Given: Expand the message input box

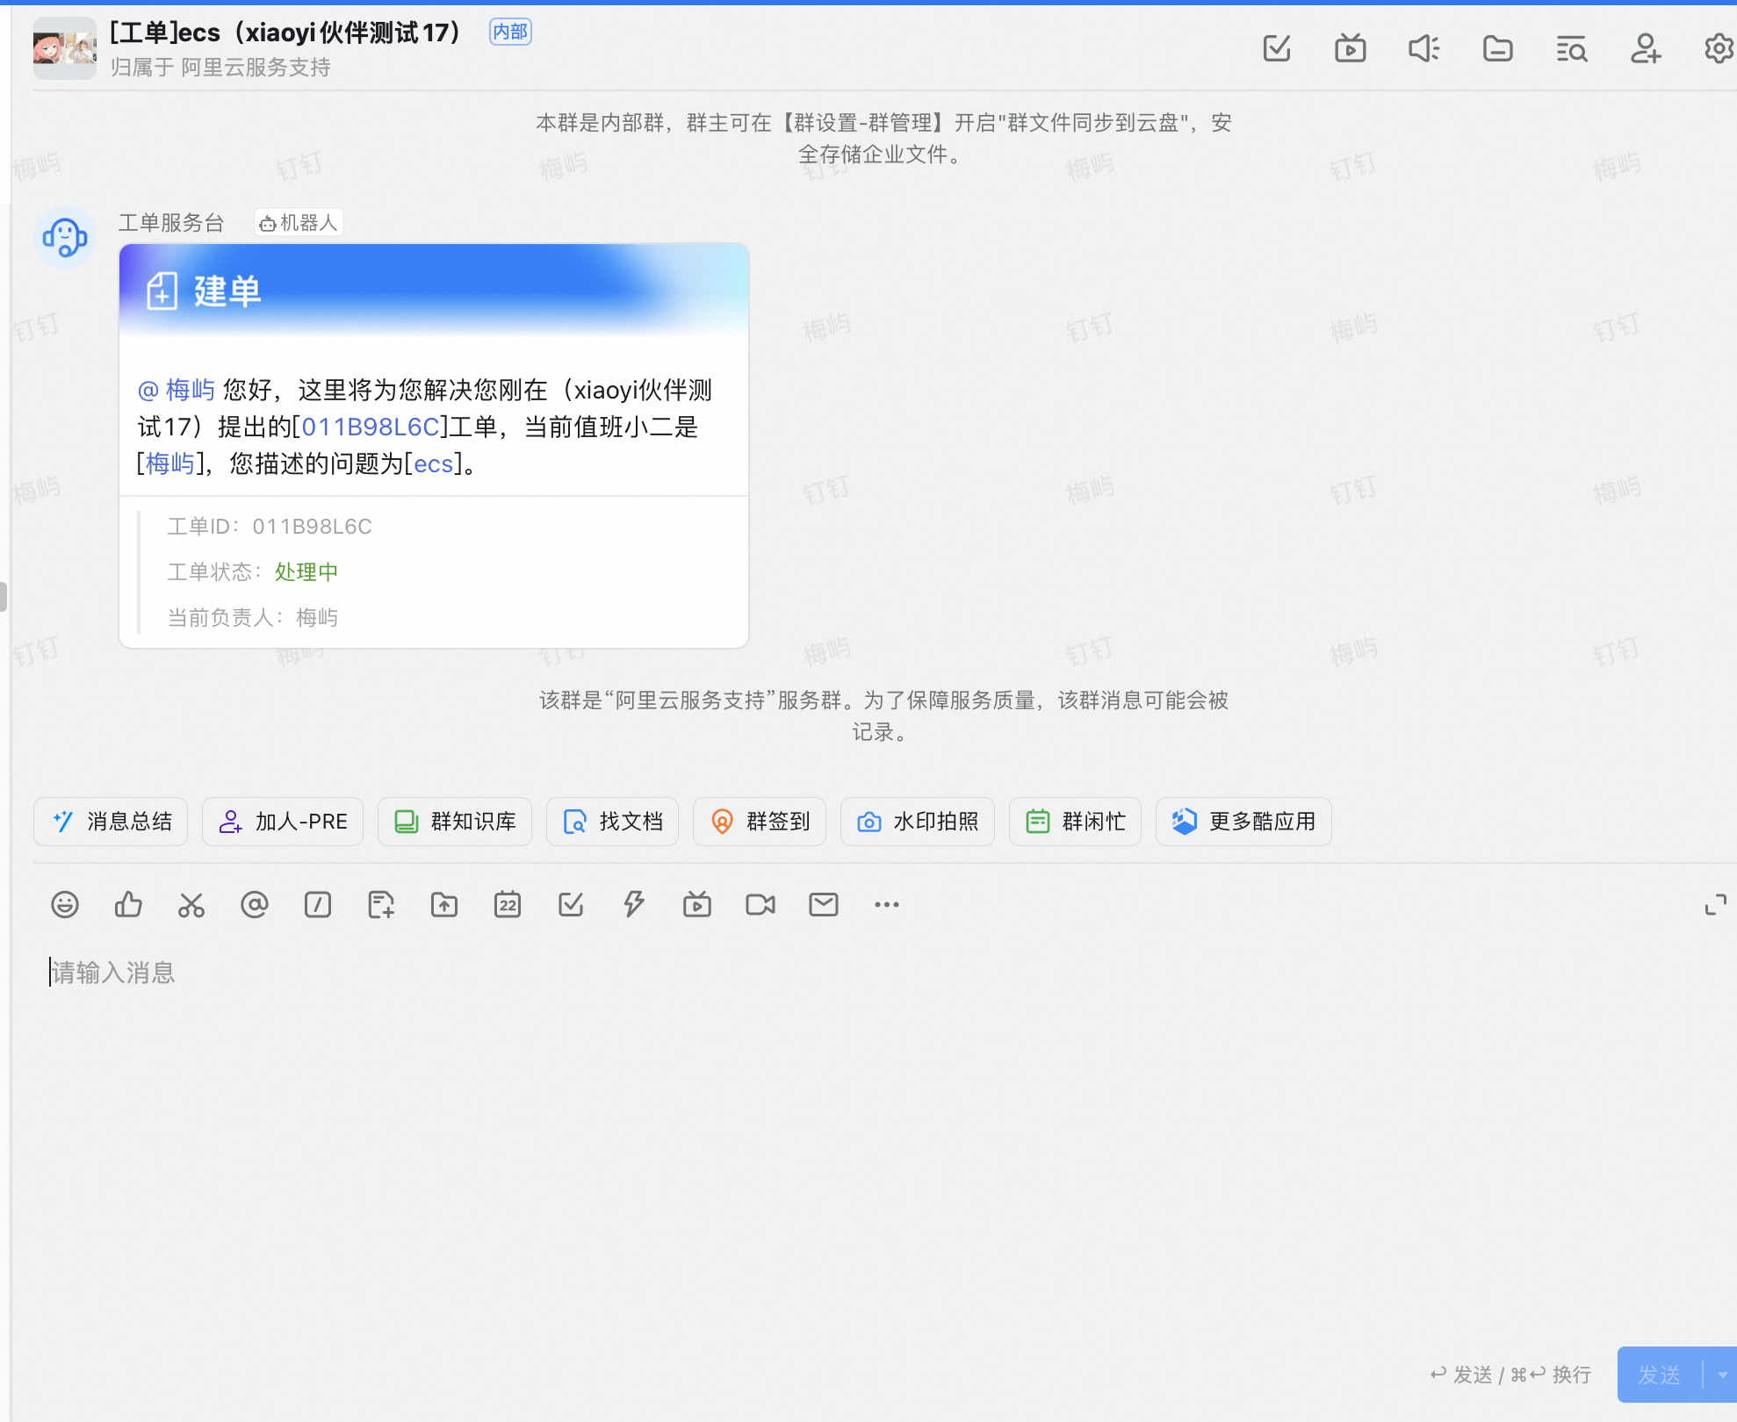Looking at the screenshot, I should click(1716, 904).
